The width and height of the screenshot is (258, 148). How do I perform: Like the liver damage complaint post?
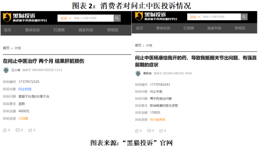(5, 130)
